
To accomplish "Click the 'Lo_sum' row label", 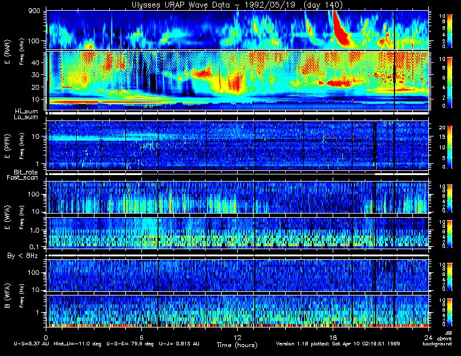I will click(26, 117).
